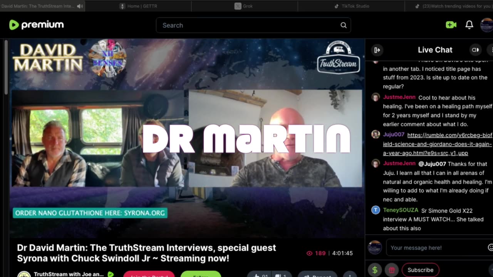Click the Subscribe button in chat
Viewport: 493px width, 277px height.
click(x=420, y=270)
